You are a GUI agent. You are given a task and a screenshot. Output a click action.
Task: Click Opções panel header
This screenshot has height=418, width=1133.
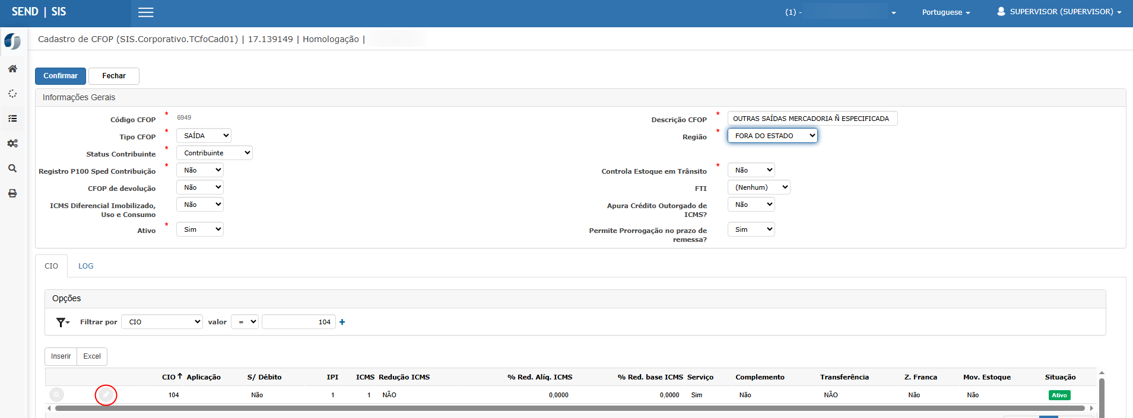(x=575, y=299)
